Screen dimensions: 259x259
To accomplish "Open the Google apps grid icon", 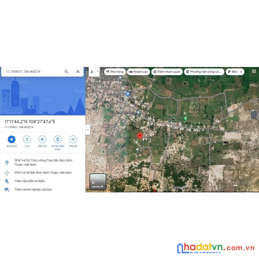I will click(x=254, y=71).
